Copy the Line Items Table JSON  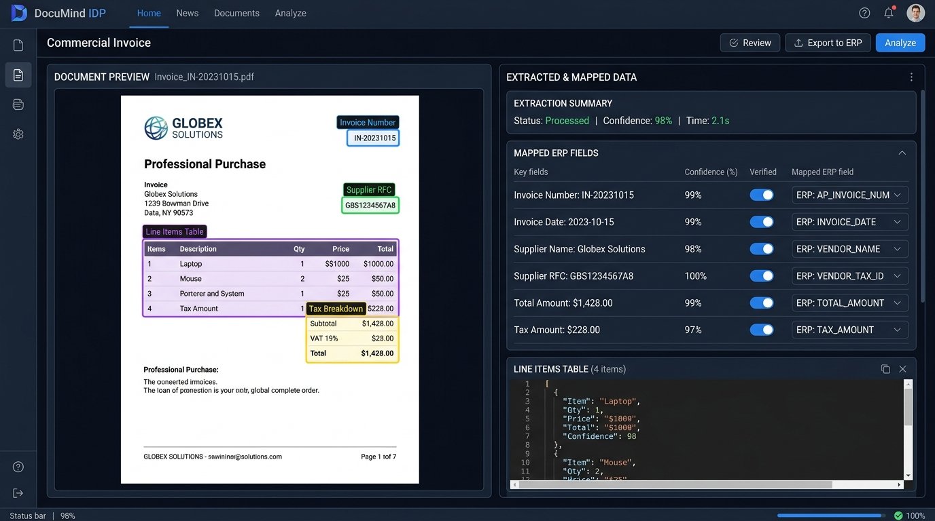tap(885, 369)
